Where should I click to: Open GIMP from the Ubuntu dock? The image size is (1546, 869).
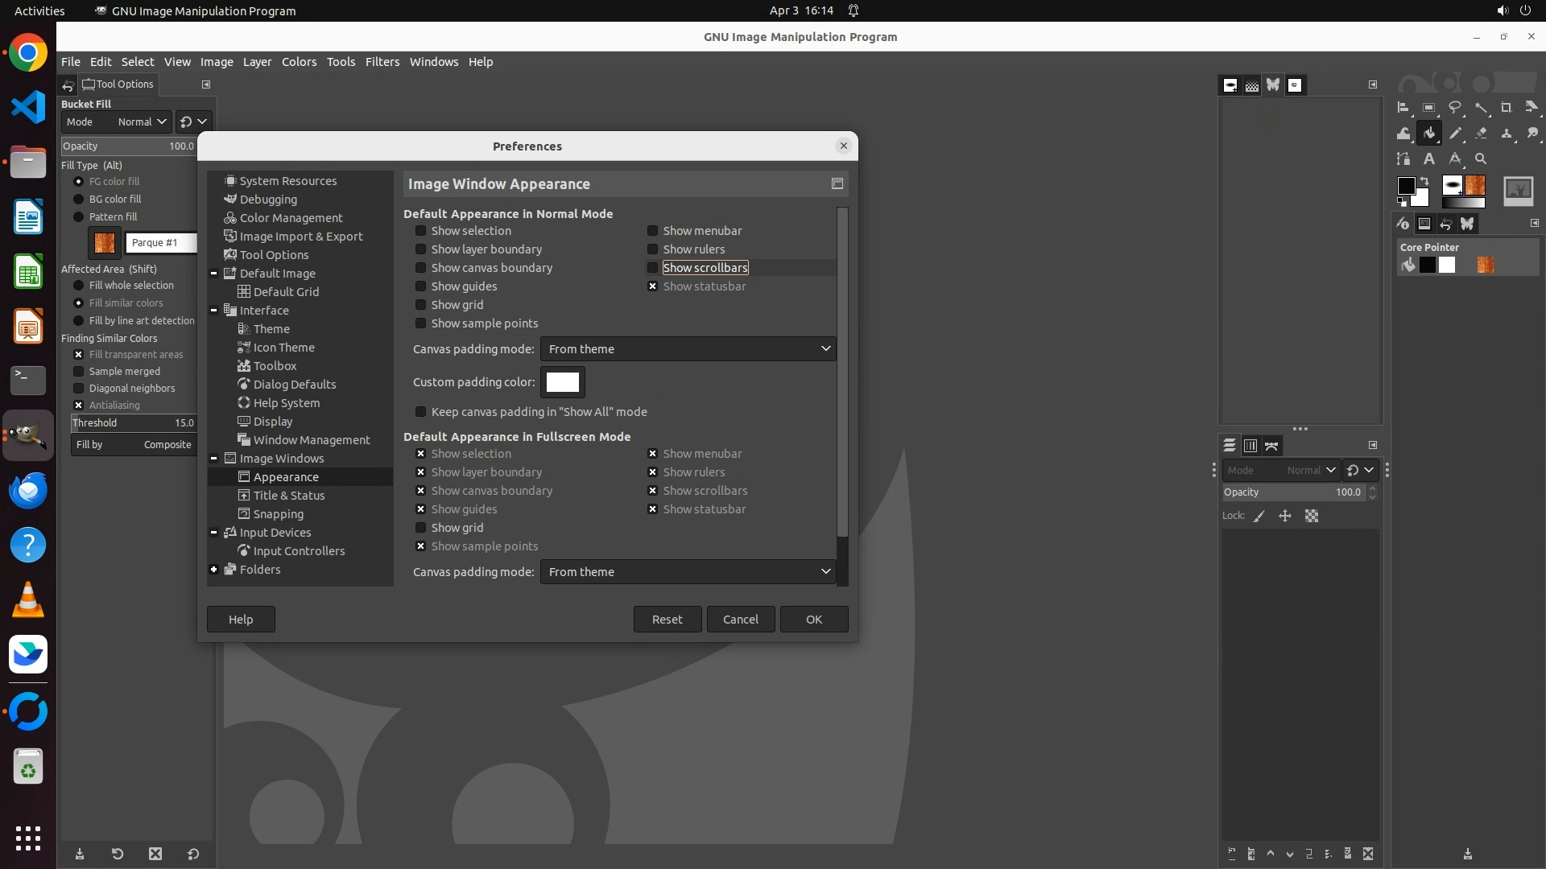pyautogui.click(x=28, y=435)
